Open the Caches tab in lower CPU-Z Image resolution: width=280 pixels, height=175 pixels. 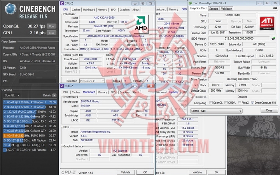pyautogui.click(x=76, y=92)
